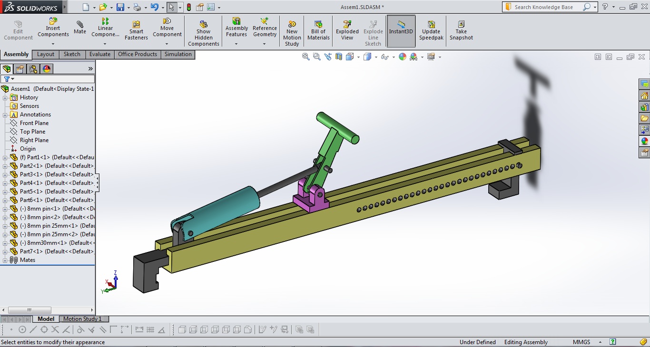Viewport: 650px width, 347px height.
Task: Select Right Plane in feature tree
Action: tap(34, 140)
